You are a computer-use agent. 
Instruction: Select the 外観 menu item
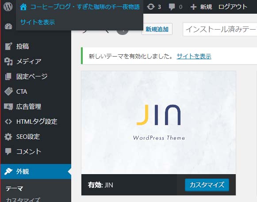coord(36,172)
